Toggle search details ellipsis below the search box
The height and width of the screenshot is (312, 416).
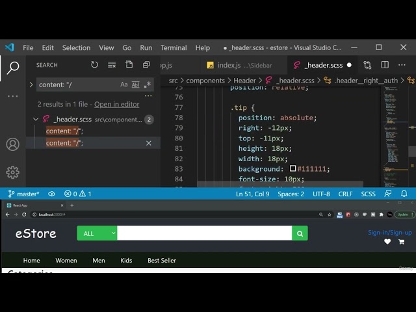(148, 96)
